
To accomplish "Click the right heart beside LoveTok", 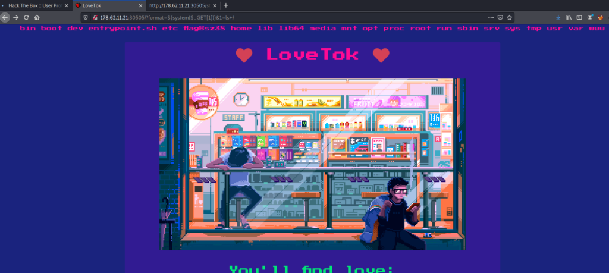I will 381,55.
